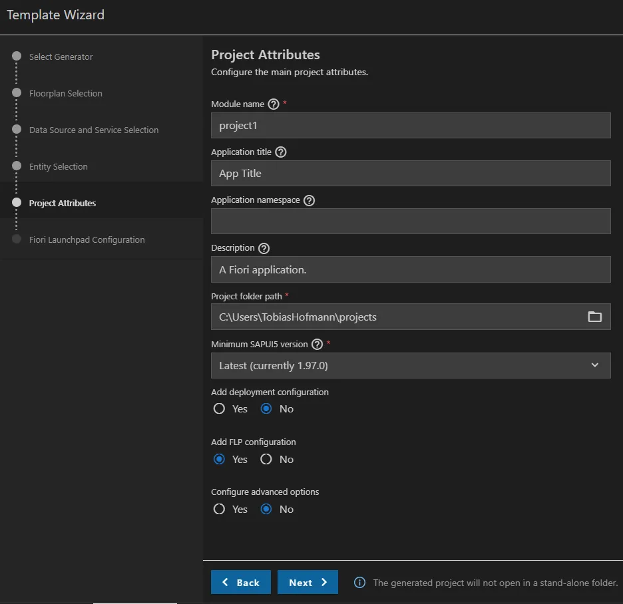
Task: Browse folders with the project path folder icon
Action: [594, 317]
